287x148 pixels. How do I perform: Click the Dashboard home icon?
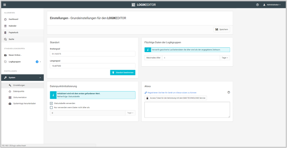point(5,19)
